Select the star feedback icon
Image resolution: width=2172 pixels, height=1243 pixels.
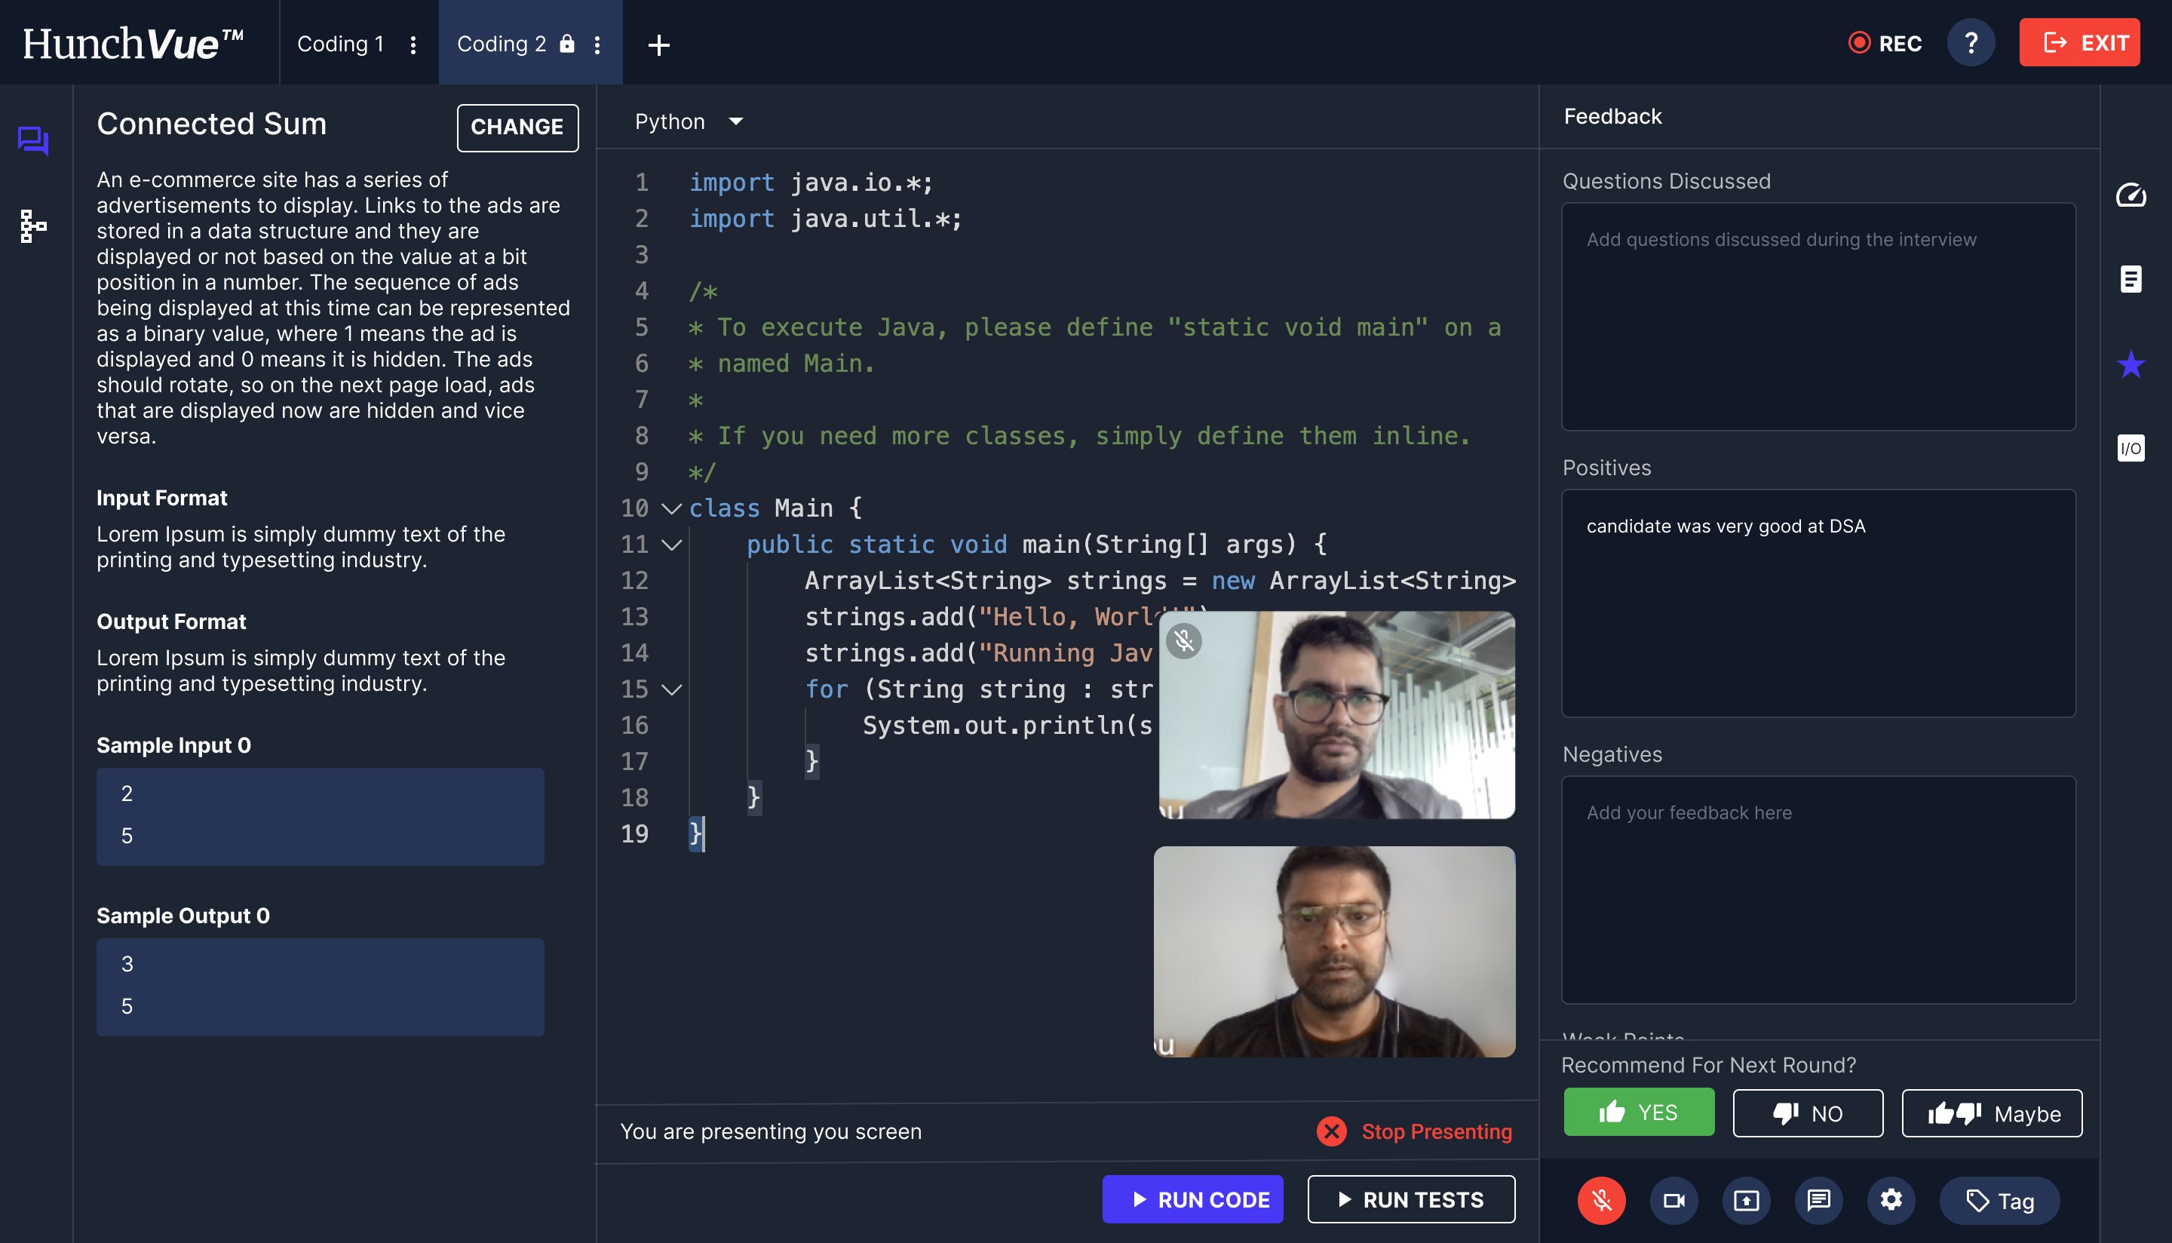click(x=2131, y=364)
